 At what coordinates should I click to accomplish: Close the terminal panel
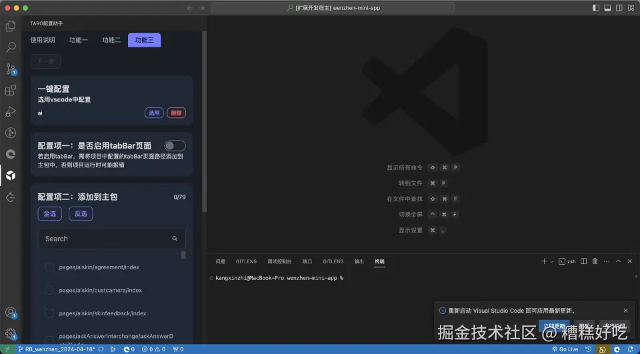click(x=630, y=261)
